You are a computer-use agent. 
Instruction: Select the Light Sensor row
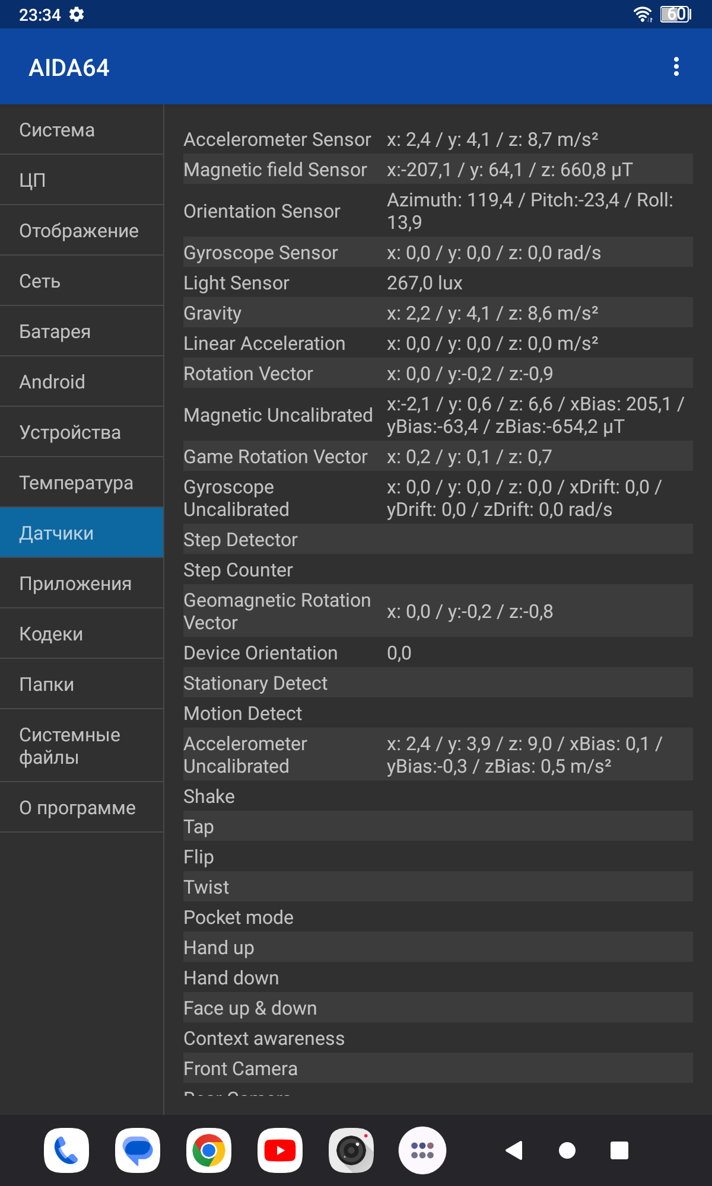(x=438, y=283)
